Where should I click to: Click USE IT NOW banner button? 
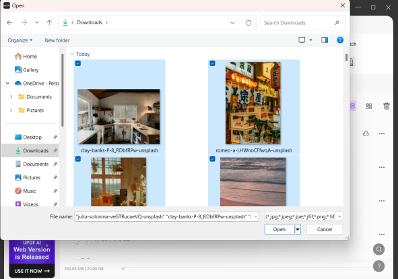point(32,271)
